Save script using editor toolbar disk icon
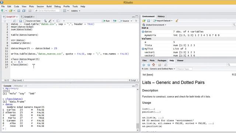Image resolution: width=236 pixels, height=133 pixels. tap(21, 21)
